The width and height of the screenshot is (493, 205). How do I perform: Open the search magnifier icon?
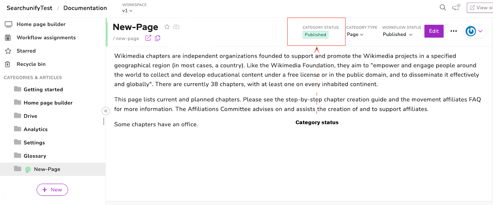442,7
